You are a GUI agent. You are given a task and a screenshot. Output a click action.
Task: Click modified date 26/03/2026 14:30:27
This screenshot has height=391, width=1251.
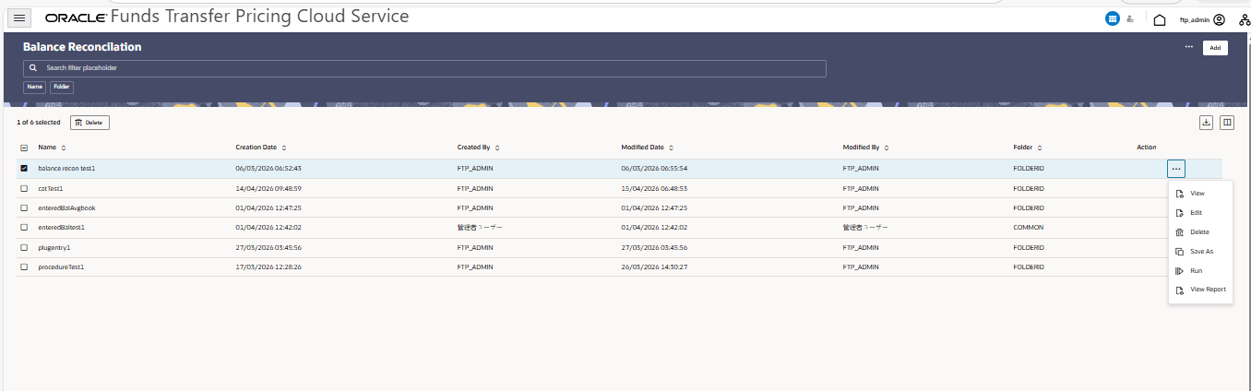[654, 267]
